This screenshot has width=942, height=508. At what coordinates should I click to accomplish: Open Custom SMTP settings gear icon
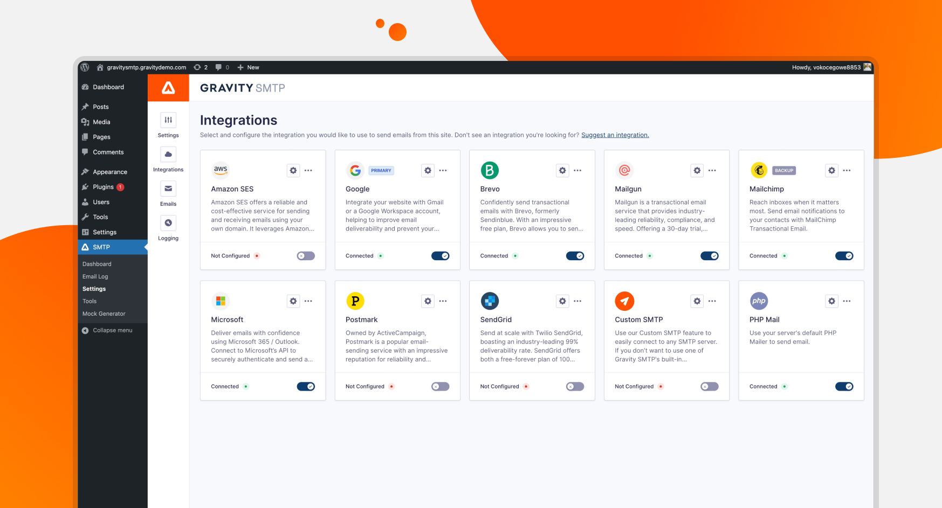pos(697,301)
